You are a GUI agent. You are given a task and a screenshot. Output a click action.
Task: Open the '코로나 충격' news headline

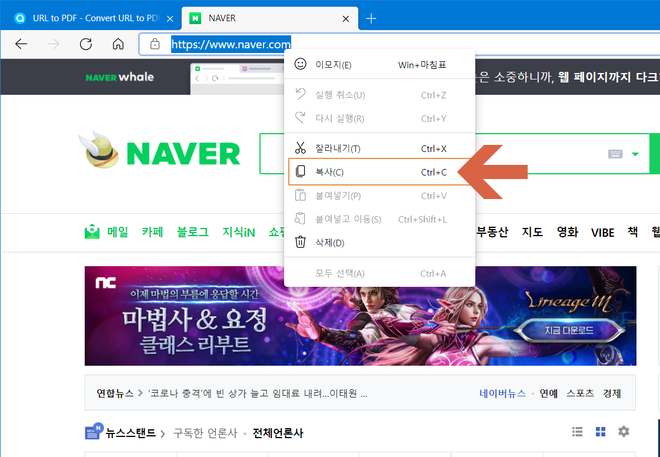[258, 393]
